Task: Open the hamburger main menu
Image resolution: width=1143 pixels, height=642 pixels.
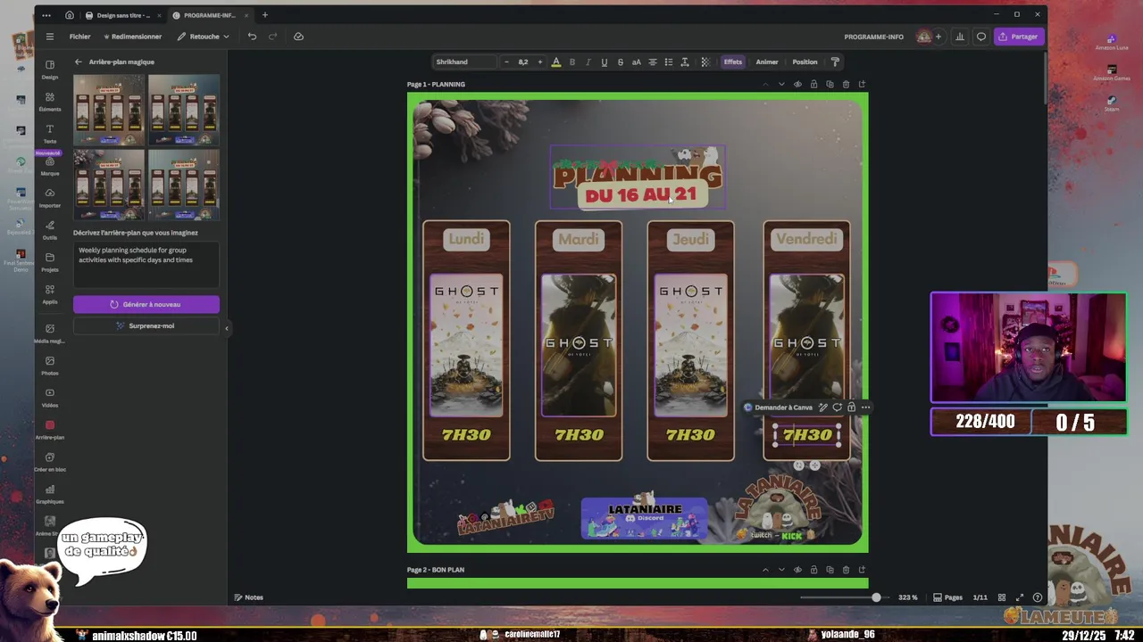Action: pos(50,37)
